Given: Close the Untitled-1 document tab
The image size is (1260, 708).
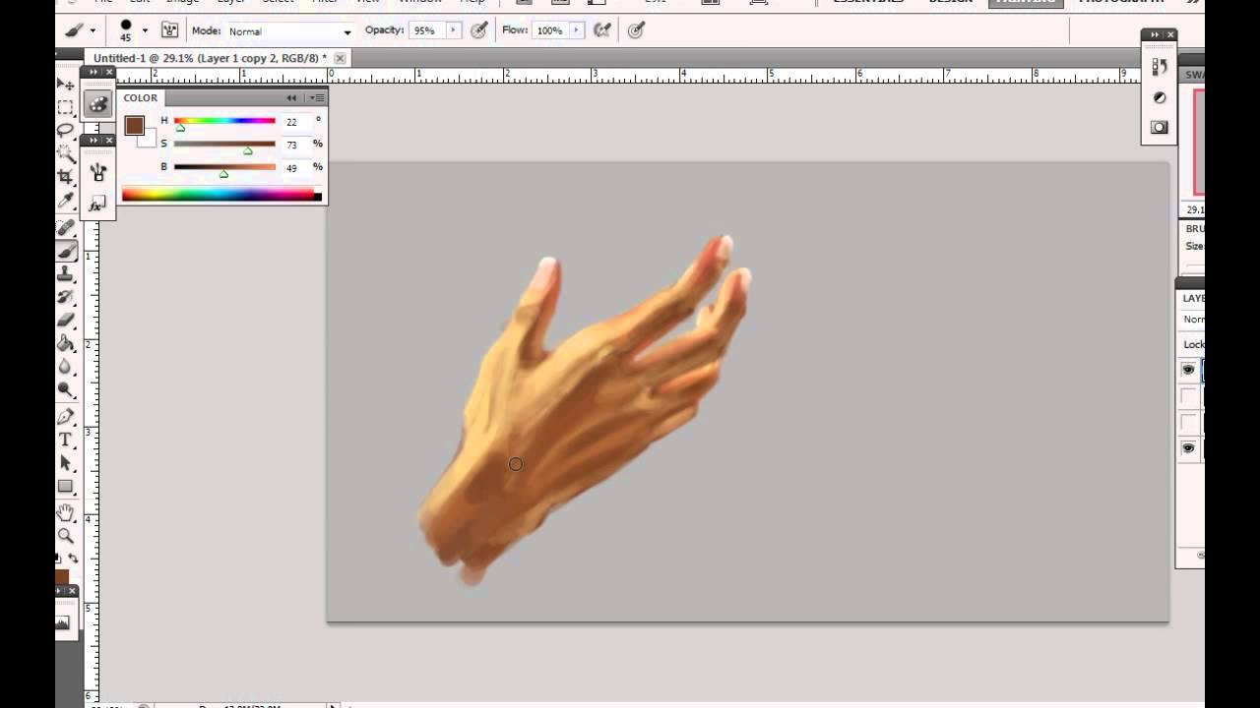Looking at the screenshot, I should 340,58.
